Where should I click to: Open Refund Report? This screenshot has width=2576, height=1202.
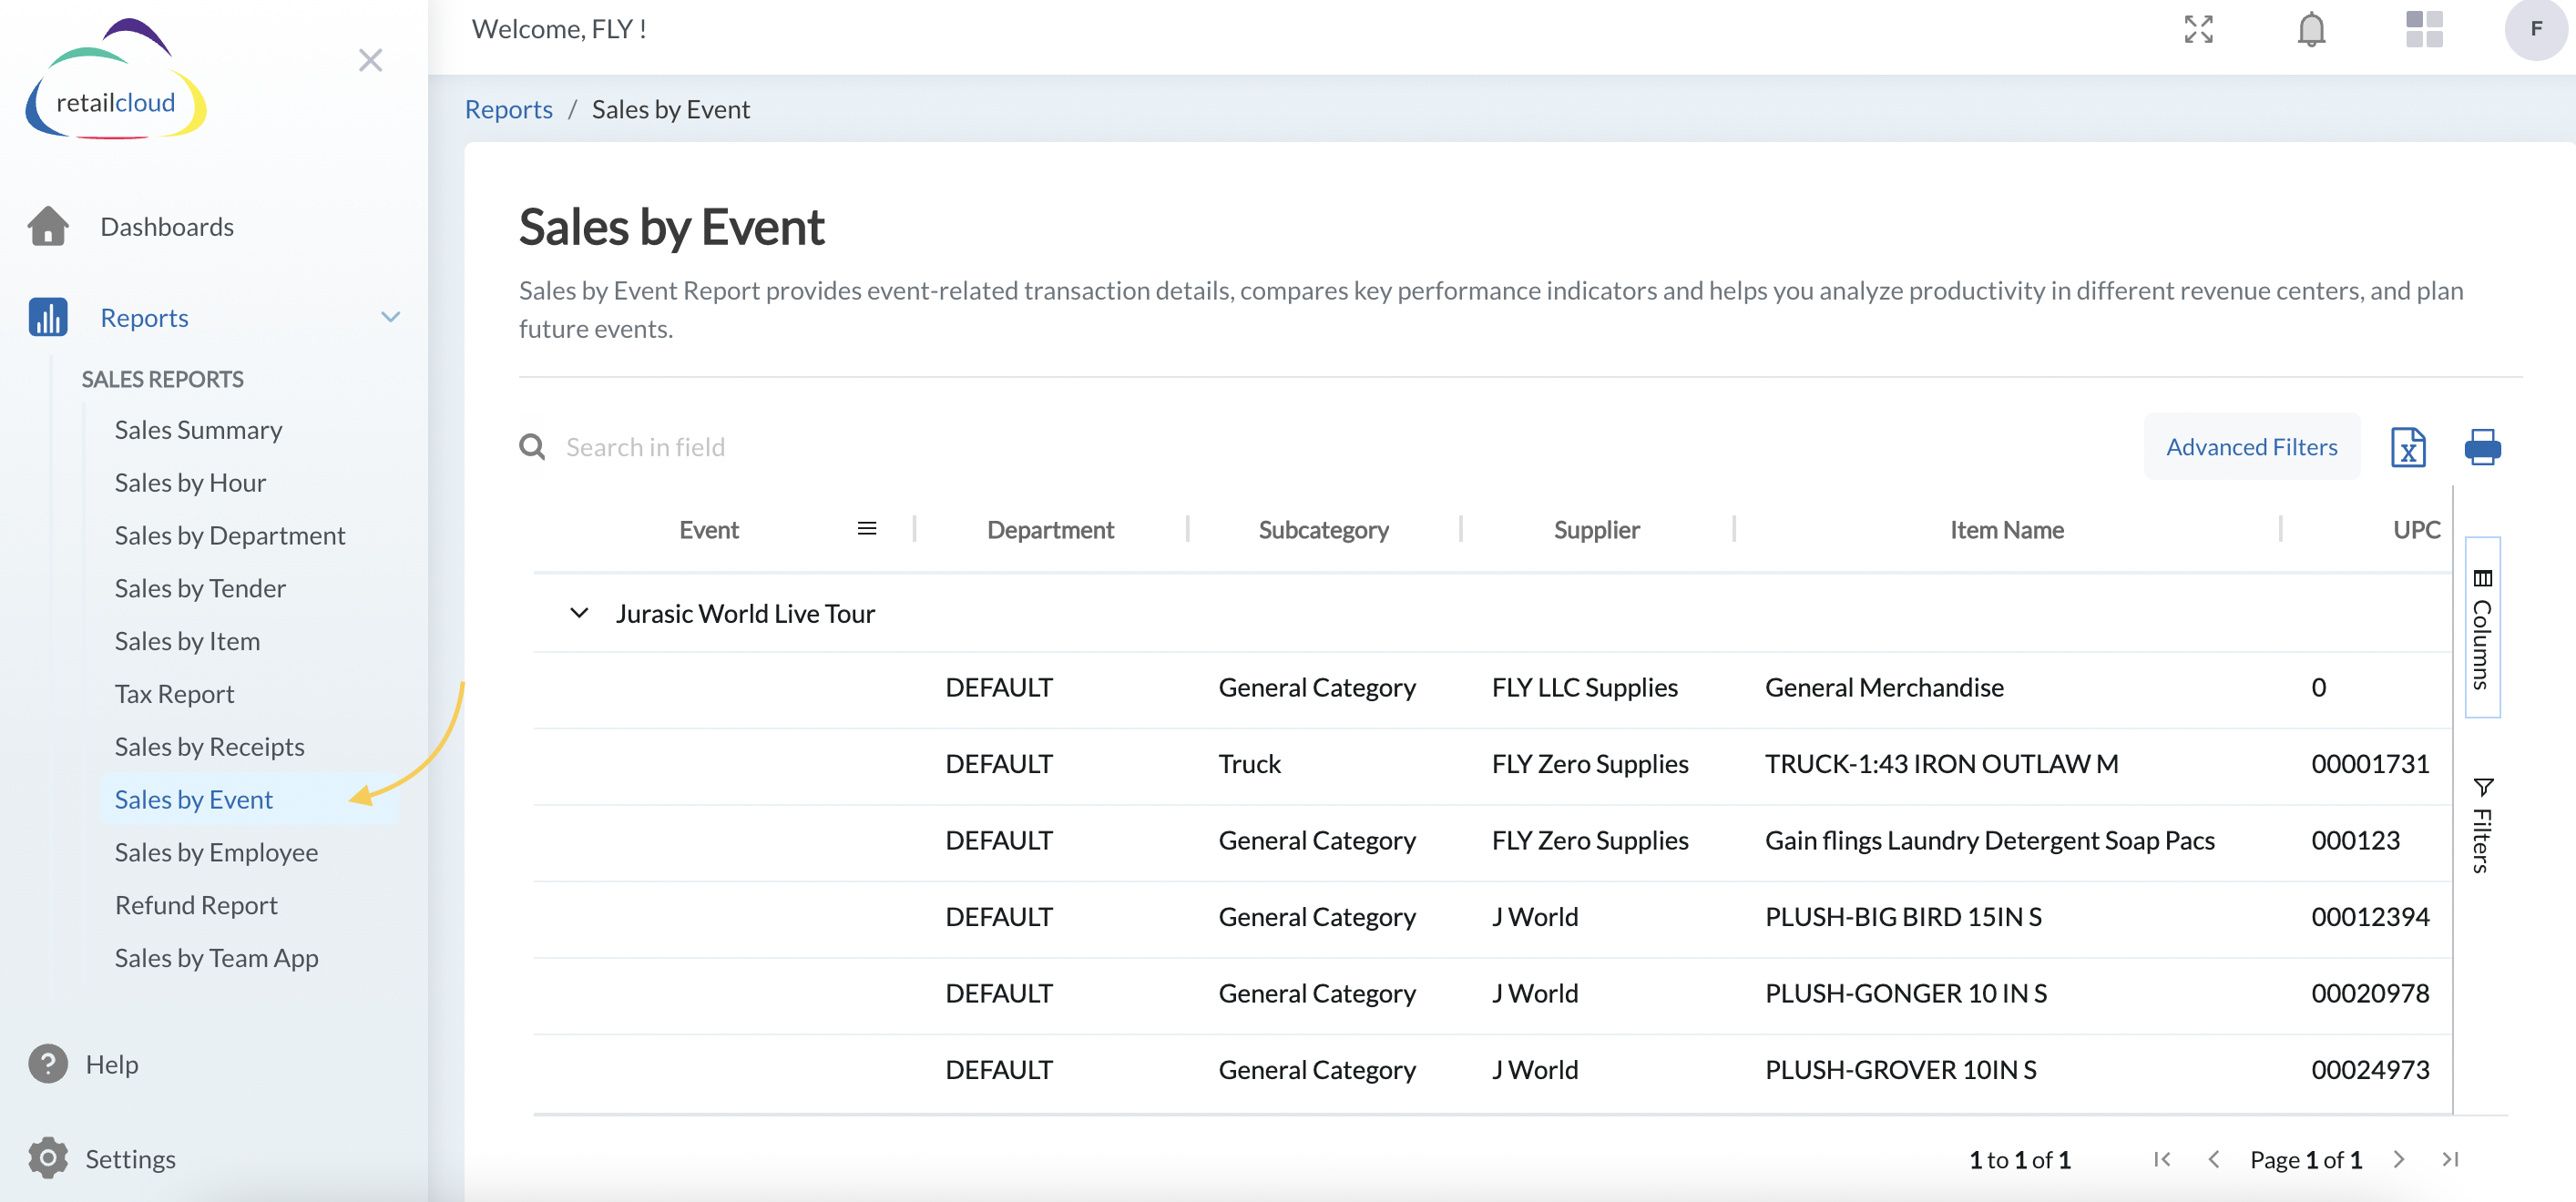point(196,906)
